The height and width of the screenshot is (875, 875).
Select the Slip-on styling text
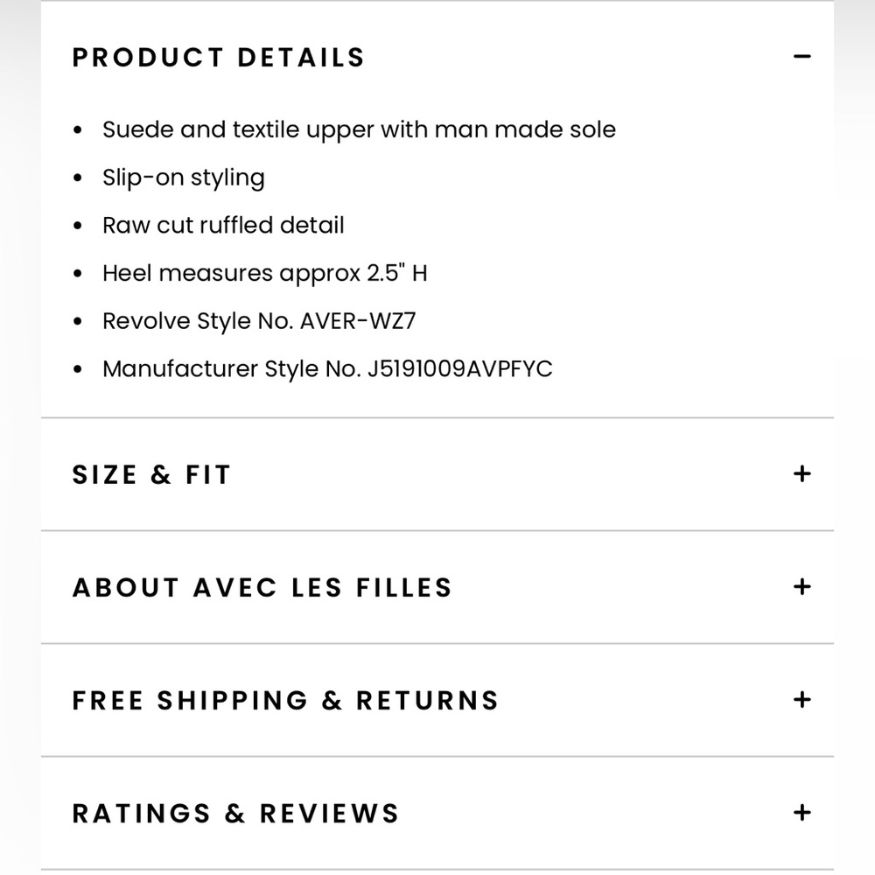coord(183,178)
